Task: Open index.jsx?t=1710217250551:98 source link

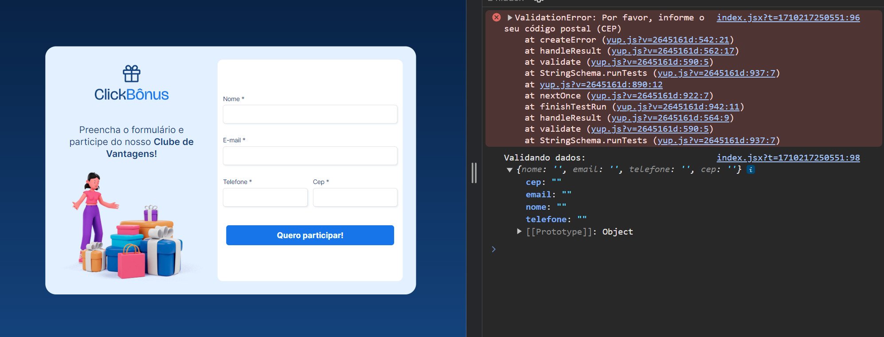Action: 788,157
